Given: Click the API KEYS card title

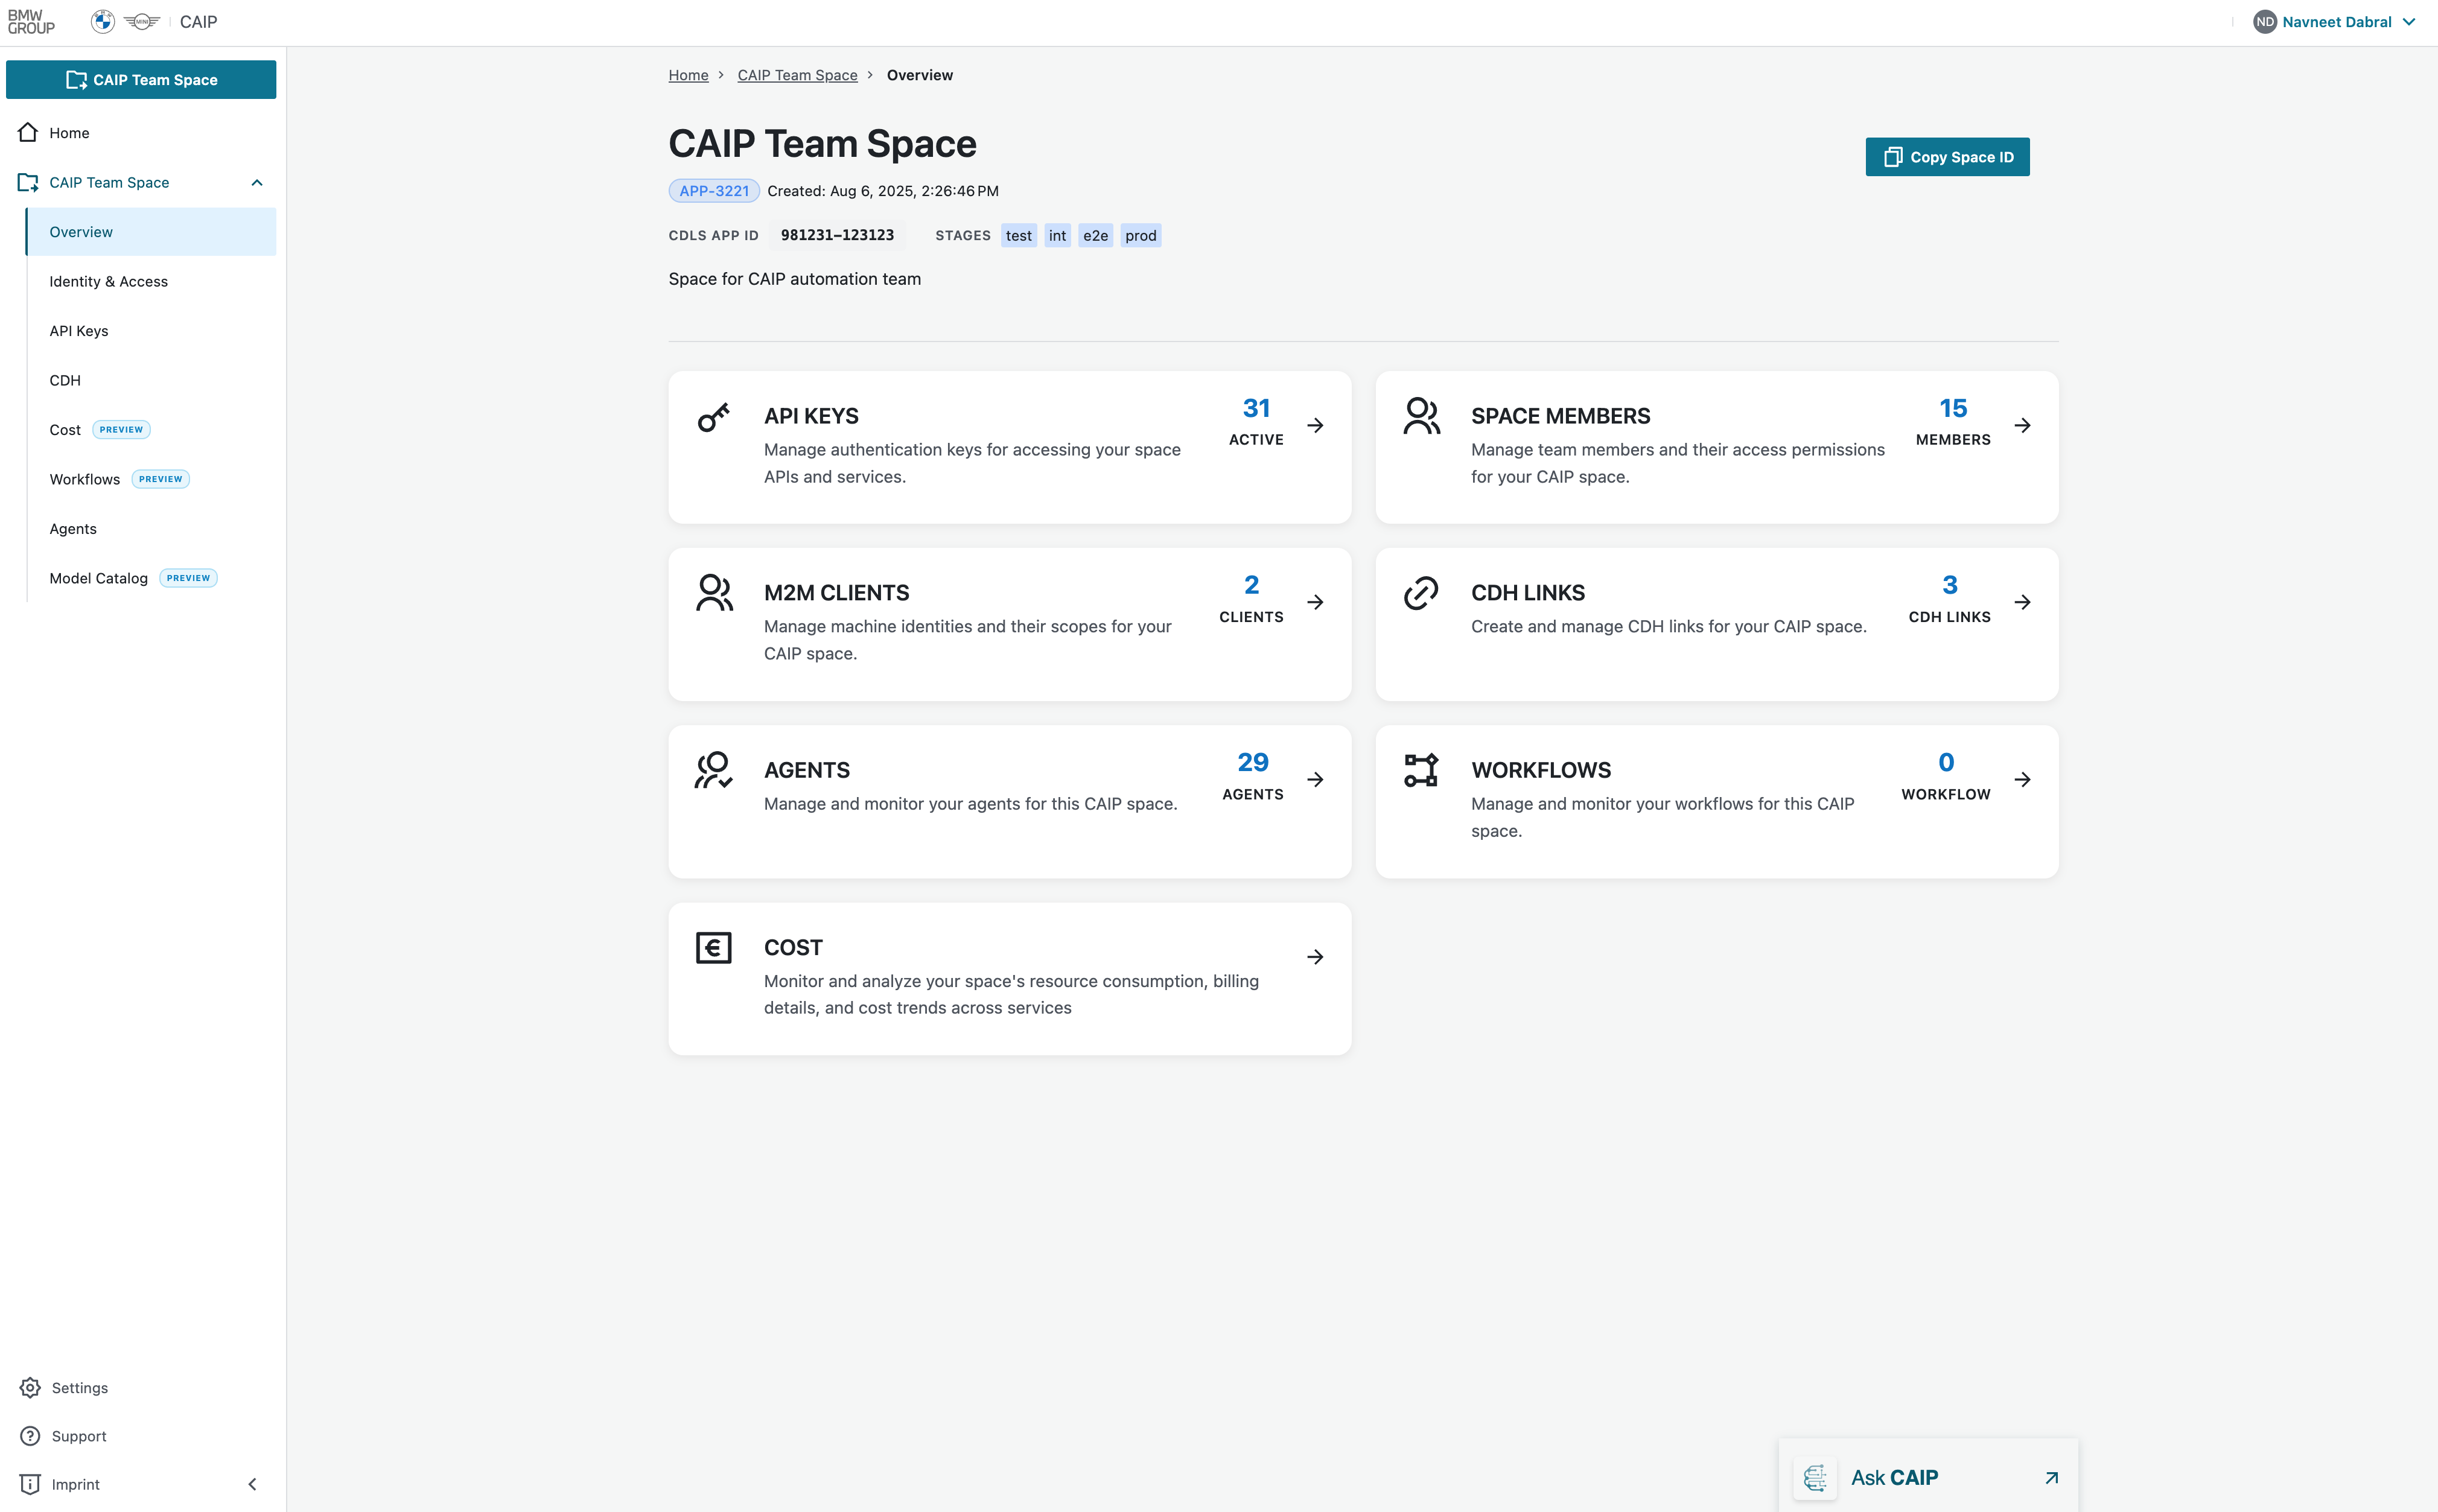Looking at the screenshot, I should [x=811, y=416].
